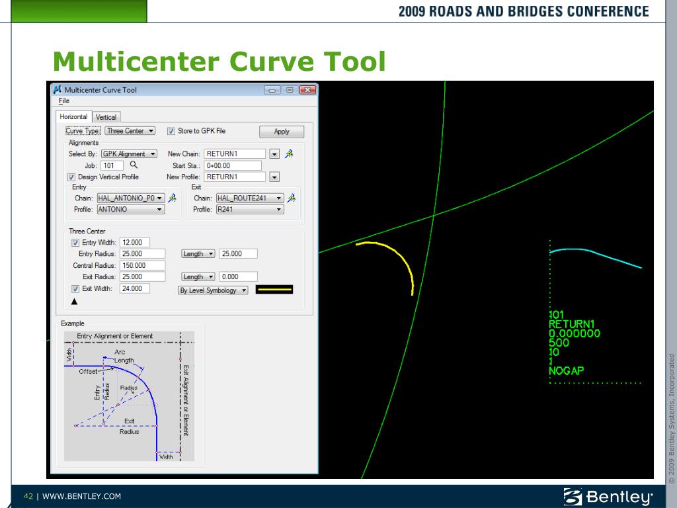Click the Multicenter Curve Tool title icon
The height and width of the screenshot is (508, 677).
[x=58, y=89]
